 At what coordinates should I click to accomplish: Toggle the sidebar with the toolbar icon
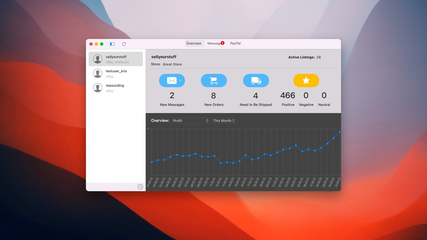[x=112, y=44]
